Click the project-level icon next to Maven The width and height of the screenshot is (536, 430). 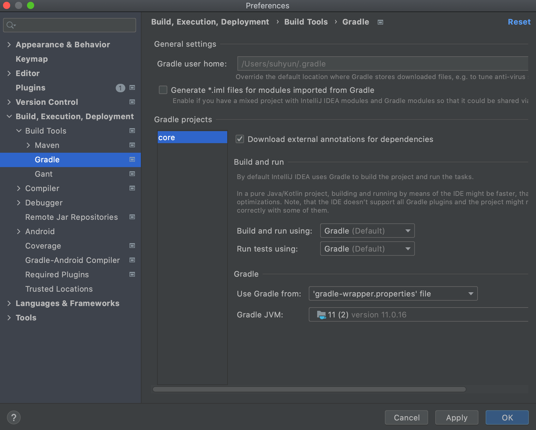coord(132,145)
